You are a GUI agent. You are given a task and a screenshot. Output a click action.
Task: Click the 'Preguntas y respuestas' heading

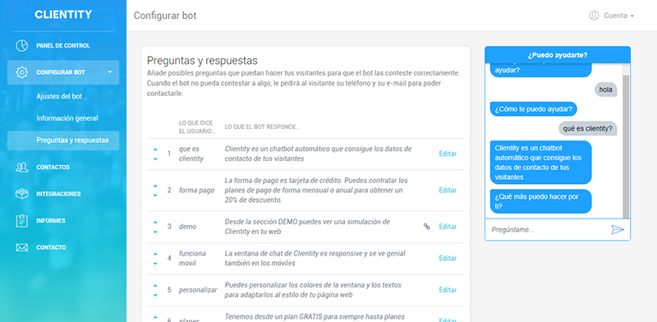coord(202,61)
